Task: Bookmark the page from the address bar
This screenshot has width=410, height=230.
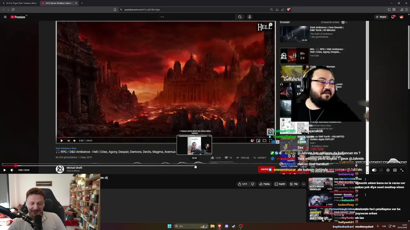Action: coord(115,10)
